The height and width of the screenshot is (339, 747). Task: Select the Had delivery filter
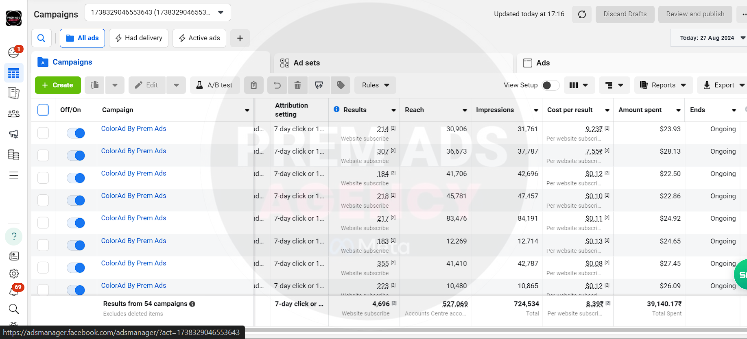click(139, 38)
